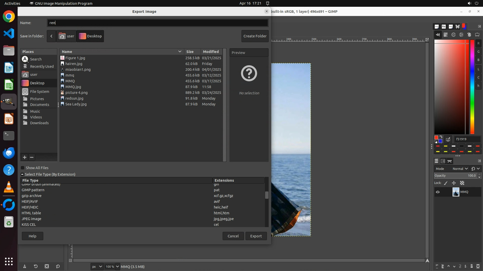Select the R channel radio button
This screenshot has height=271, width=483.
pos(478,43)
